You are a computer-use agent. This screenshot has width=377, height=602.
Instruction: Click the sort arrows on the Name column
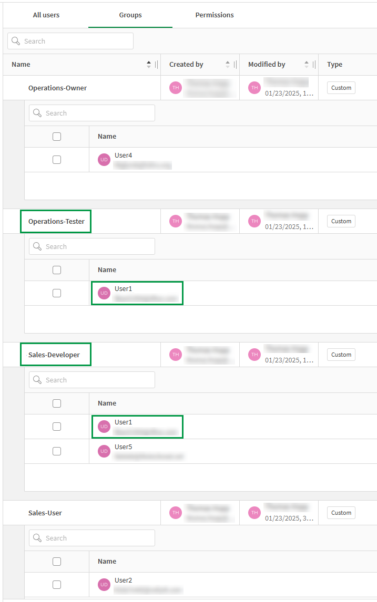(x=148, y=64)
